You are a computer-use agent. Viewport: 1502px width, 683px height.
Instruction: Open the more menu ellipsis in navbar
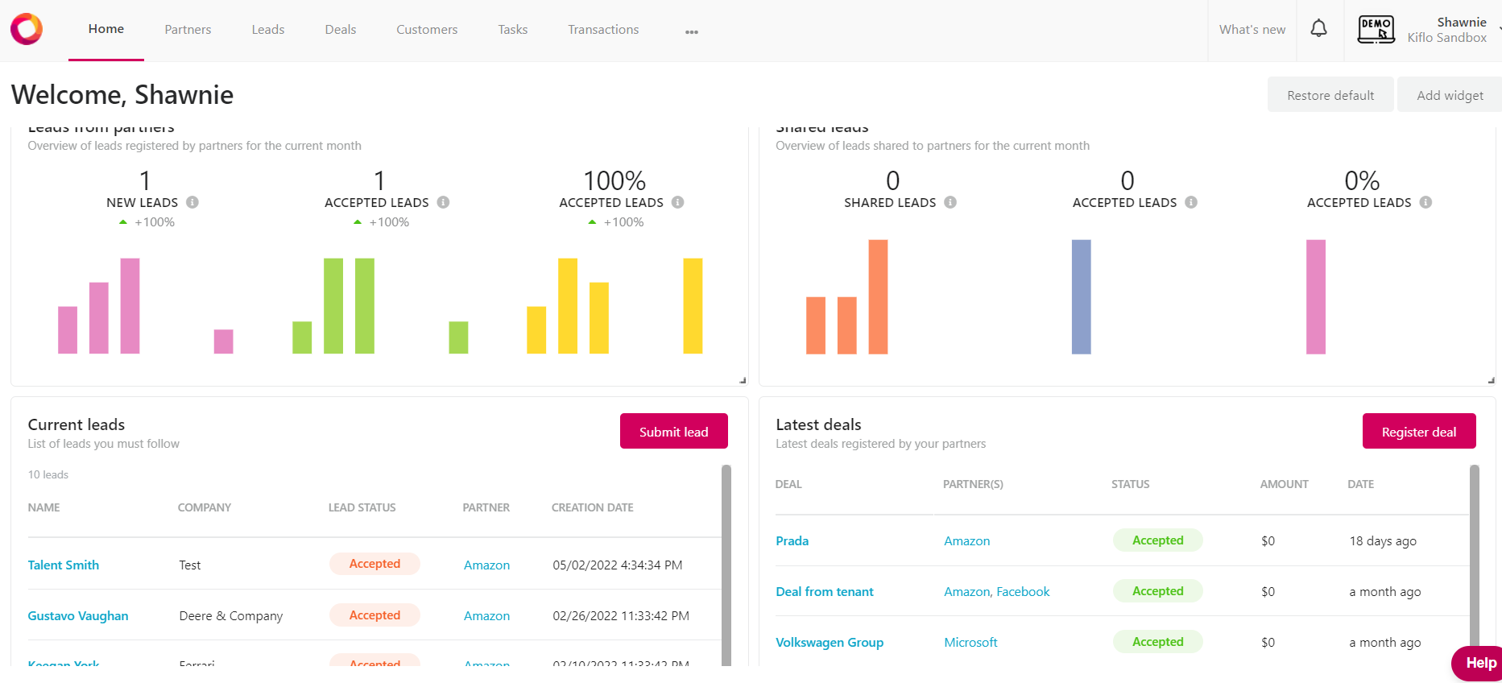[x=692, y=31]
